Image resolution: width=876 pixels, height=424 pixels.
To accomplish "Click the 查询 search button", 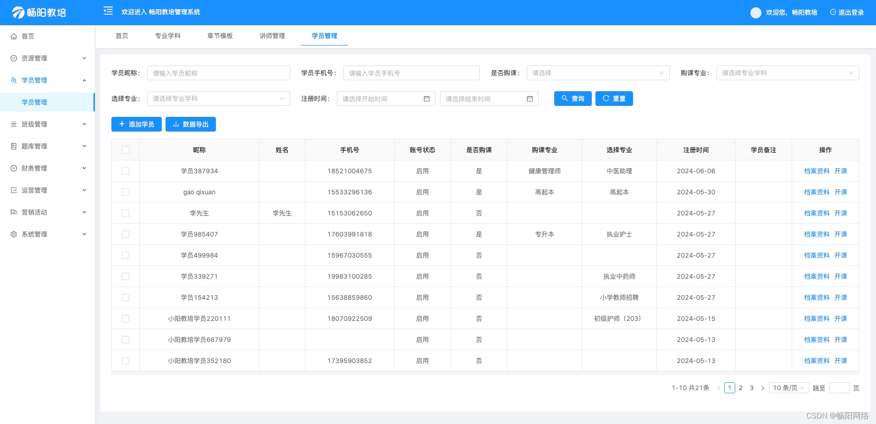I will [x=573, y=99].
